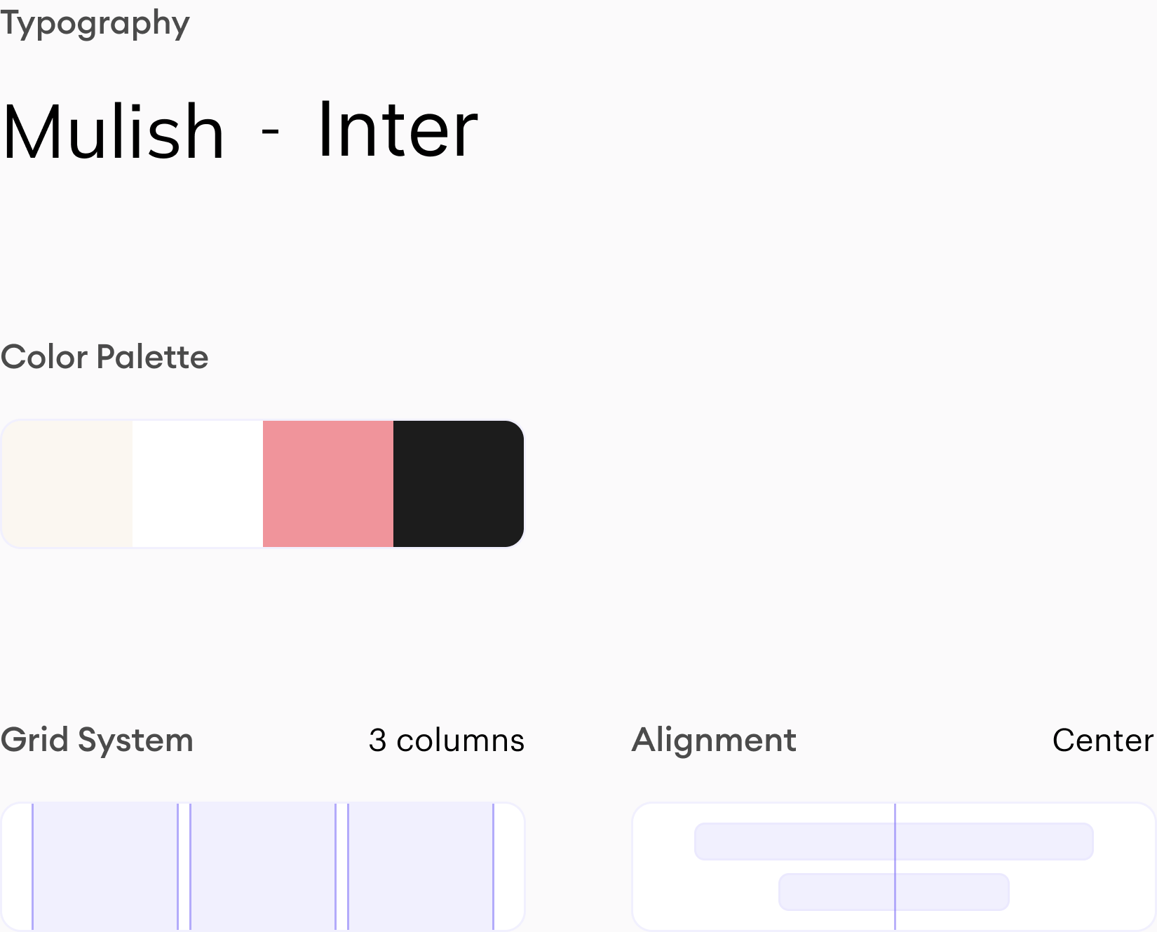The width and height of the screenshot is (1157, 932).
Task: Click the dash between the font names
Action: click(x=270, y=131)
